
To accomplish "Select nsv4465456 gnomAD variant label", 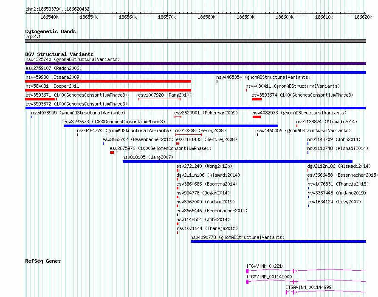I will tap(304, 130).
